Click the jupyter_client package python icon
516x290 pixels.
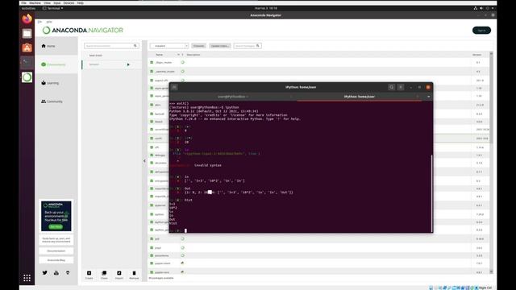coord(183,263)
